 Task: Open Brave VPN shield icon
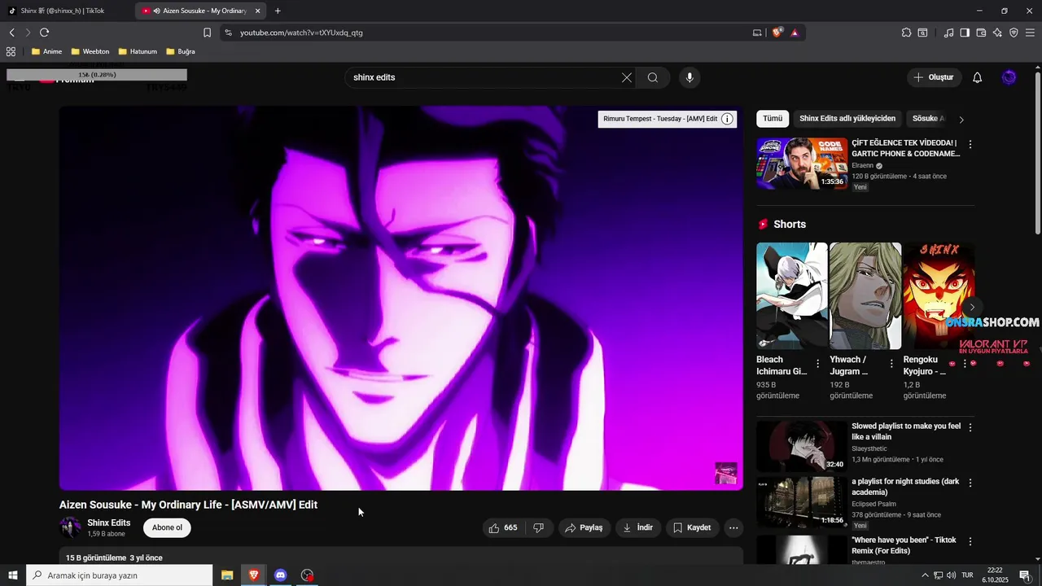point(1014,33)
